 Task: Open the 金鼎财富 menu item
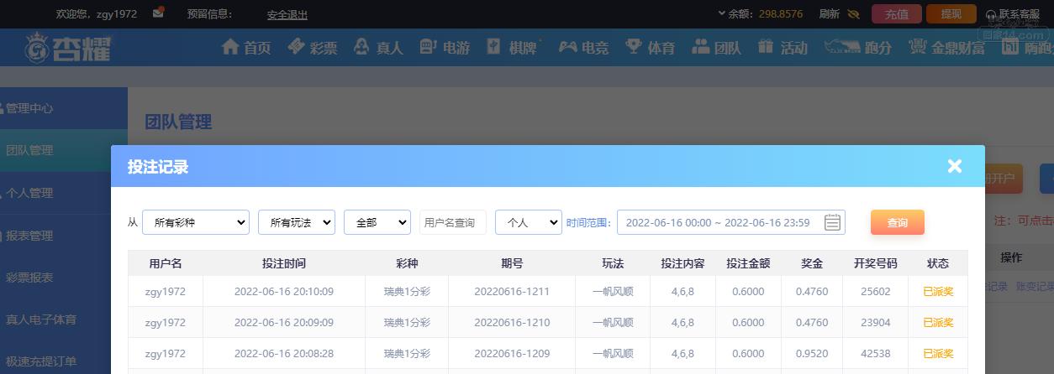946,48
